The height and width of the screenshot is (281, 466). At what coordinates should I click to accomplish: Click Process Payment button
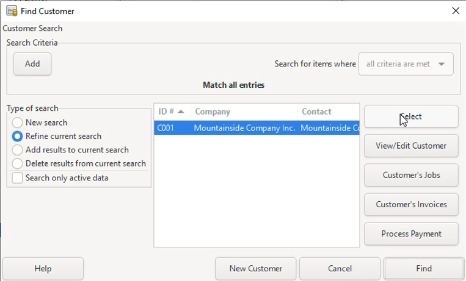[411, 233]
